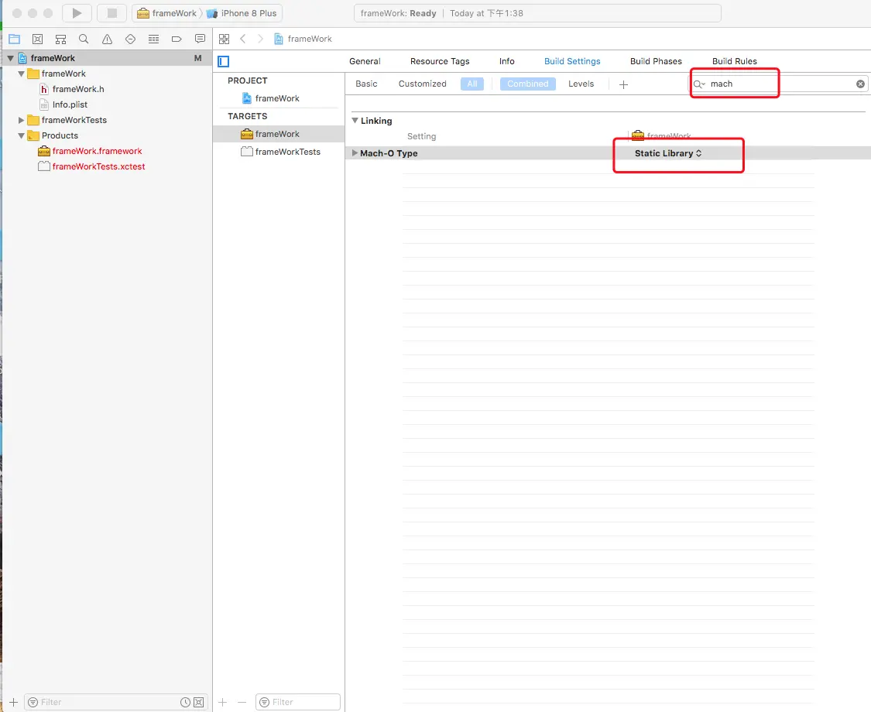Select the frameWork target
This screenshot has width=871, height=712.
[x=270, y=134]
